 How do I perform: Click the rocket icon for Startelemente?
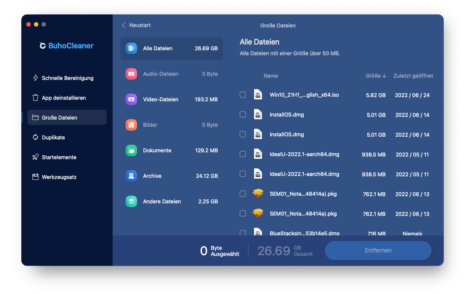[35, 157]
